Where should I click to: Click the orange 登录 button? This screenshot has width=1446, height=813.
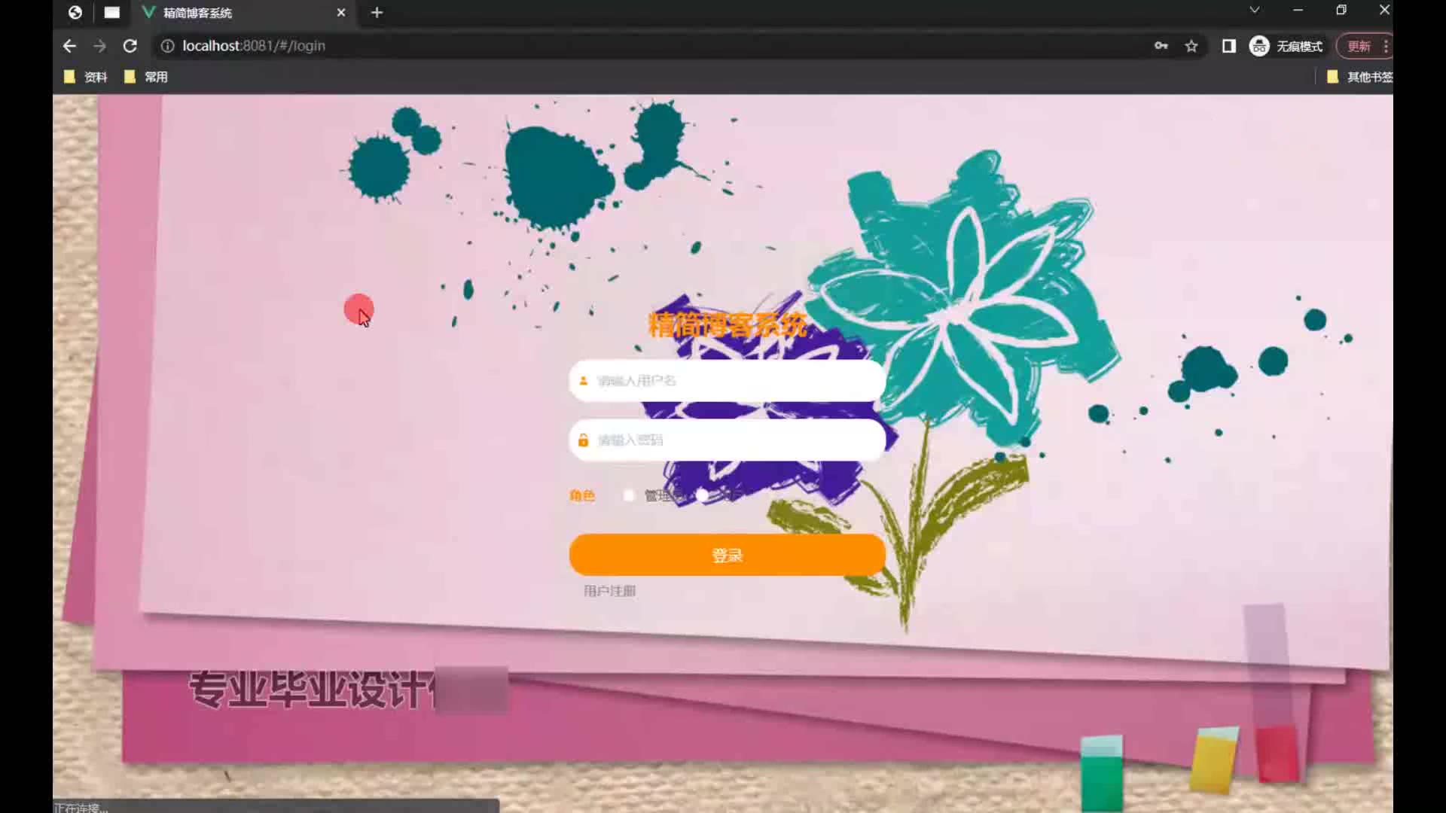[x=727, y=555]
